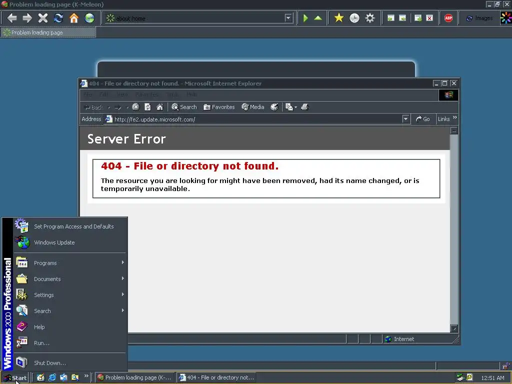Click Home icon in Internet Explorer
The image size is (512, 384).
coord(159,107)
